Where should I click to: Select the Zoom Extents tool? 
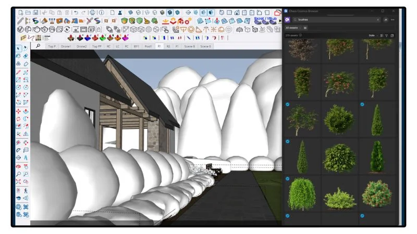point(18,181)
